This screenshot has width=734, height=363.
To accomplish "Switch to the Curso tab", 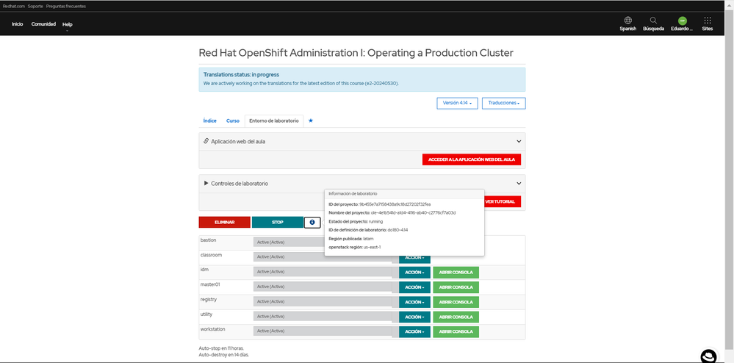I will (232, 121).
